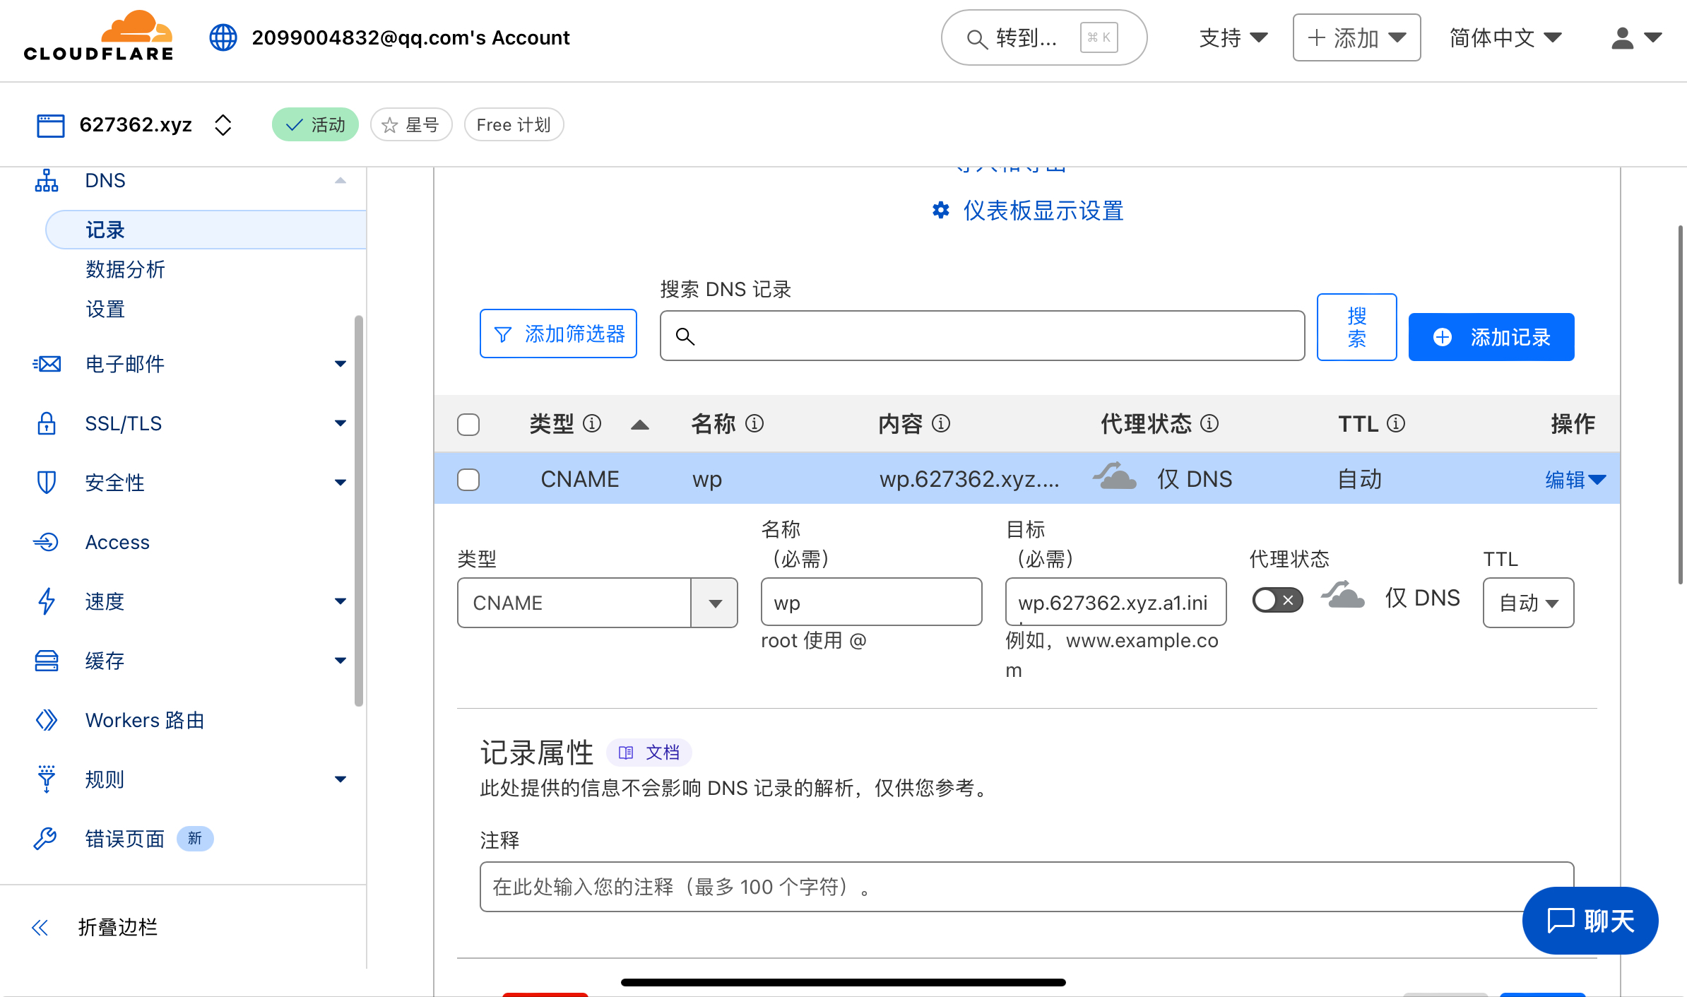Toggle the proxy status switch on
Image resolution: width=1687 pixels, height=997 pixels.
click(x=1277, y=600)
